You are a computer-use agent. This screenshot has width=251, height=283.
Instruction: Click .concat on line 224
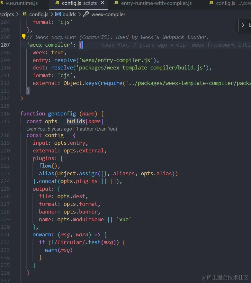pos(46,181)
